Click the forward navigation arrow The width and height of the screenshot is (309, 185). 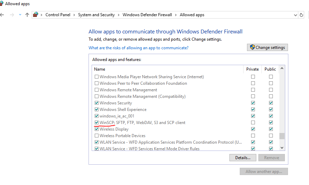[x=12, y=15]
